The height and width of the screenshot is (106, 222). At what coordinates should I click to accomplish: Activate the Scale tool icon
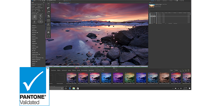pyautogui.click(x=48, y=12)
